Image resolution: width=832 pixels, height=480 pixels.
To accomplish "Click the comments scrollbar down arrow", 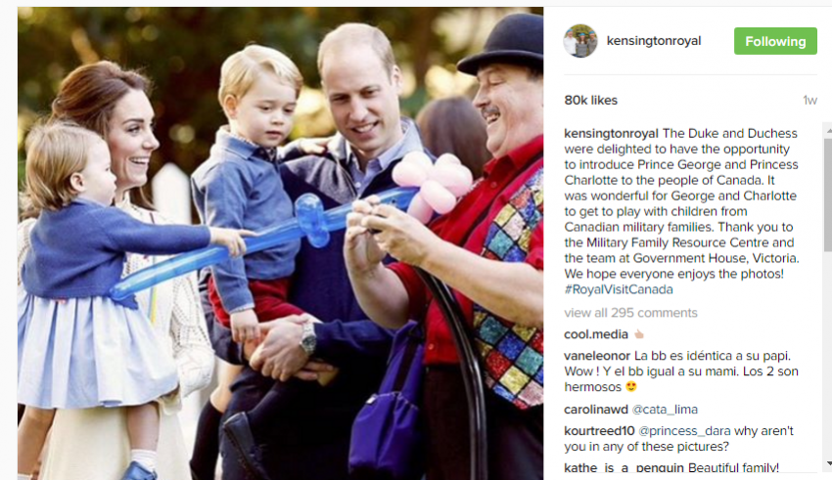I will click(x=828, y=463).
